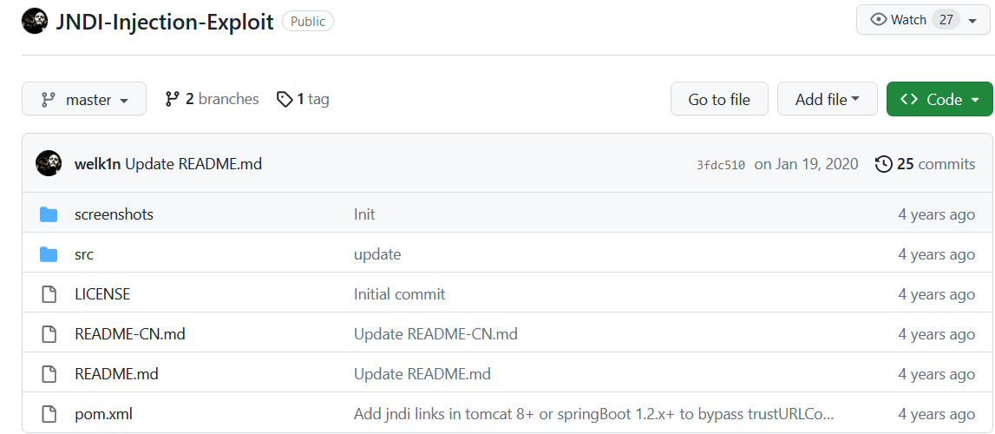The image size is (995, 434).
Task: Click the Go to file button
Action: pyautogui.click(x=719, y=99)
